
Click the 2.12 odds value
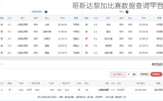pyautogui.click(x=67, y=90)
